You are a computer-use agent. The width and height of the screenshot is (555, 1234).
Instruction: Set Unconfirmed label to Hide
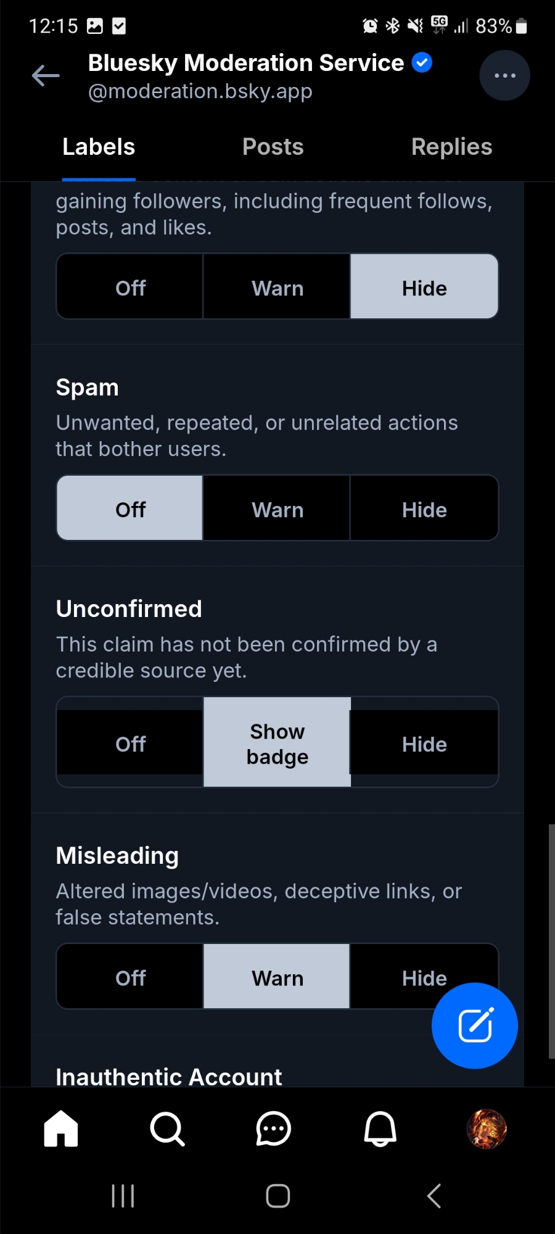pyautogui.click(x=424, y=743)
